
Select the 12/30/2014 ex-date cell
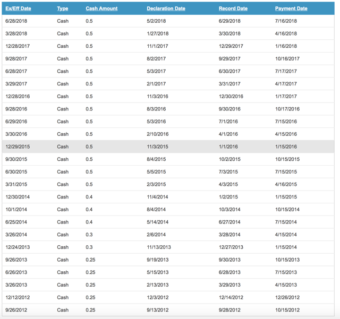coord(18,197)
